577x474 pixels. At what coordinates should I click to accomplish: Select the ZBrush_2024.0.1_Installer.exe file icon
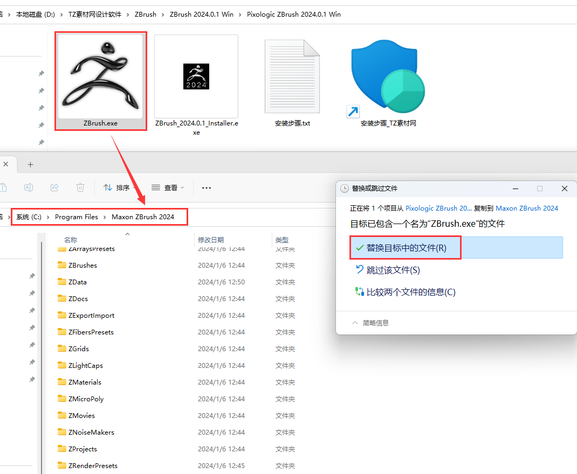(196, 76)
